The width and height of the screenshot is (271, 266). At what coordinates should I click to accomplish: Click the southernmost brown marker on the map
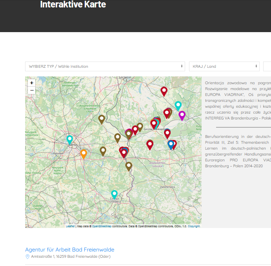(129, 166)
